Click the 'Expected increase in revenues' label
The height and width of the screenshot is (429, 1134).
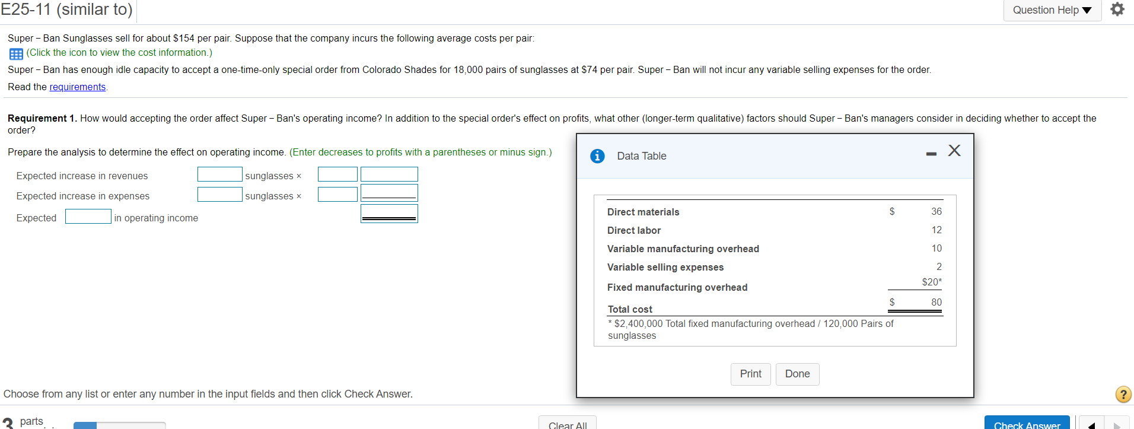82,176
